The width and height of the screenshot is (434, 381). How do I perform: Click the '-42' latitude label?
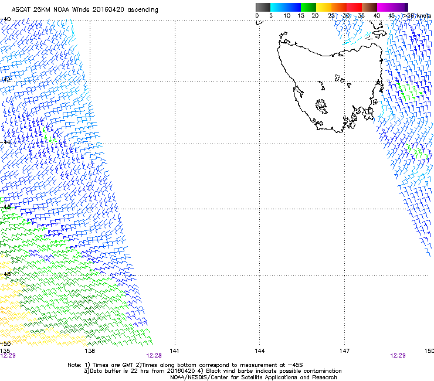coord(5,80)
